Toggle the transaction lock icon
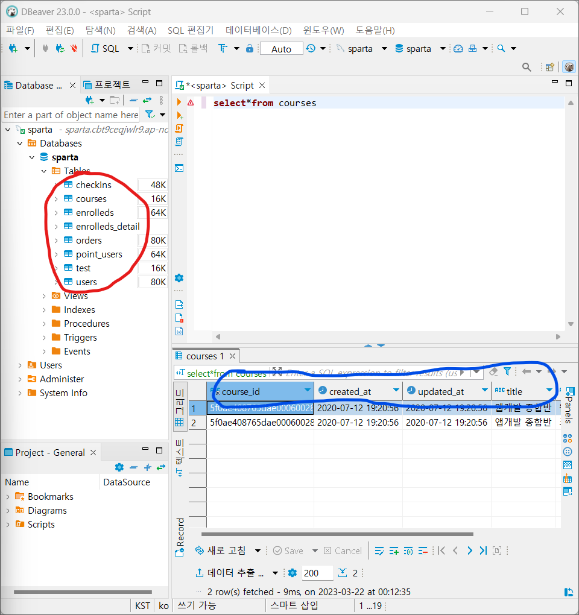The height and width of the screenshot is (615, 579). pyautogui.click(x=250, y=48)
